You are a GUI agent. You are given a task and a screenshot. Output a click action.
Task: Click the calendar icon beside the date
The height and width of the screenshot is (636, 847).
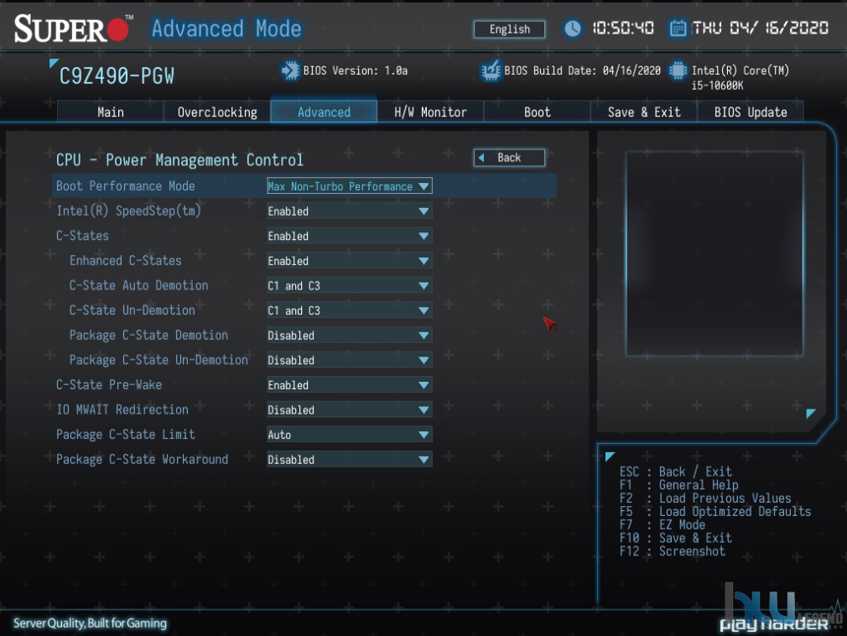(x=678, y=28)
